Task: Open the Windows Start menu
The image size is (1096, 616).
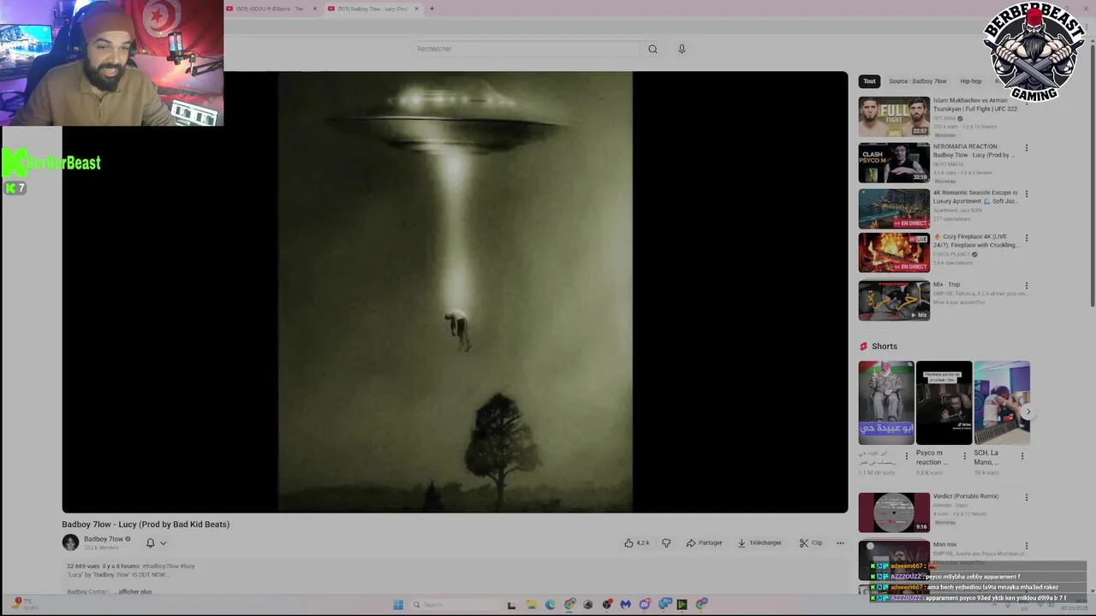Action: point(398,605)
